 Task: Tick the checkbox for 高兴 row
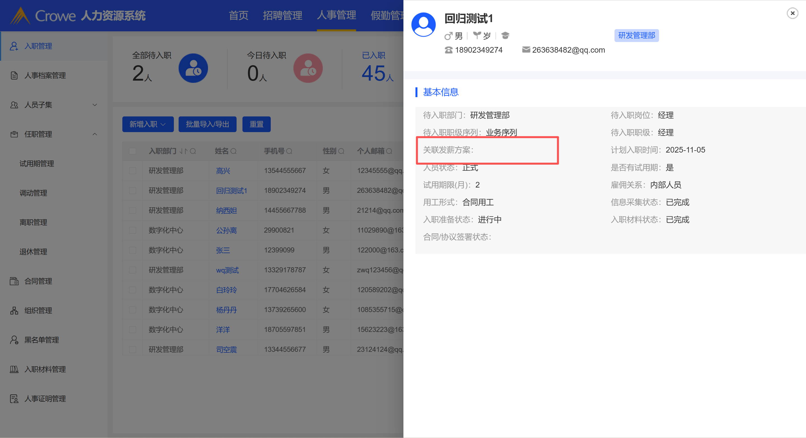(x=133, y=171)
